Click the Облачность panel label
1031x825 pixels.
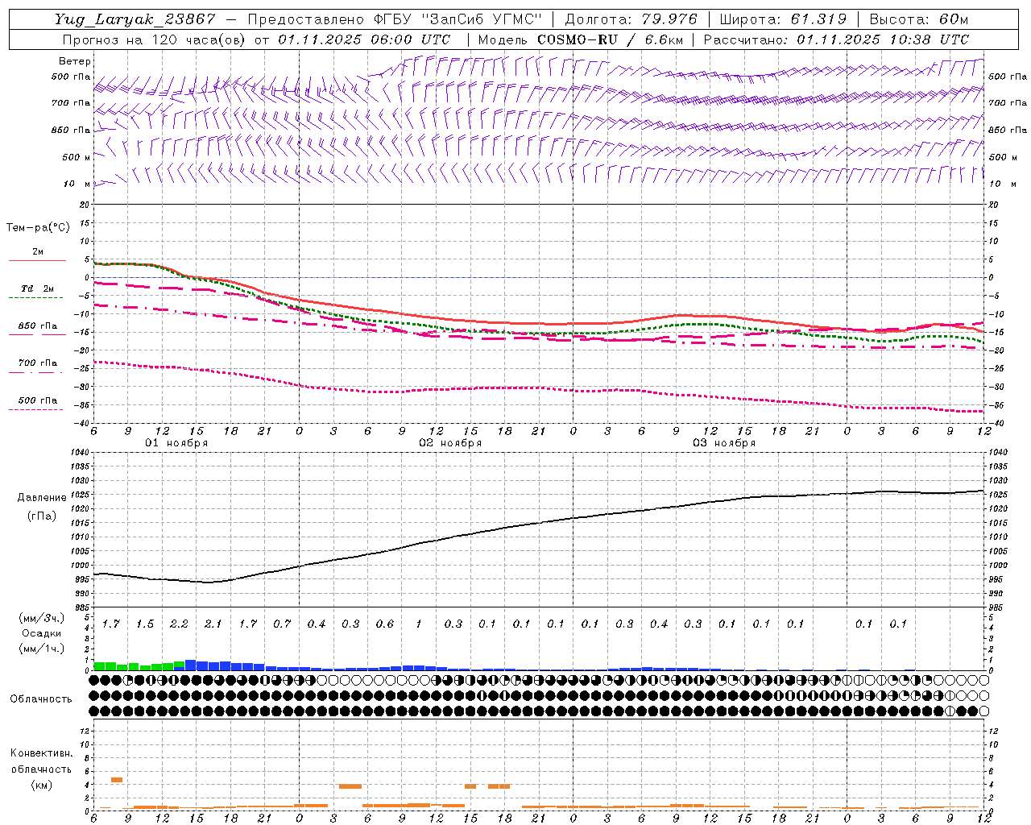click(41, 699)
